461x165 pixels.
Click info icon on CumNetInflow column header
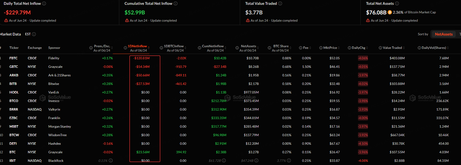[x=200, y=48]
